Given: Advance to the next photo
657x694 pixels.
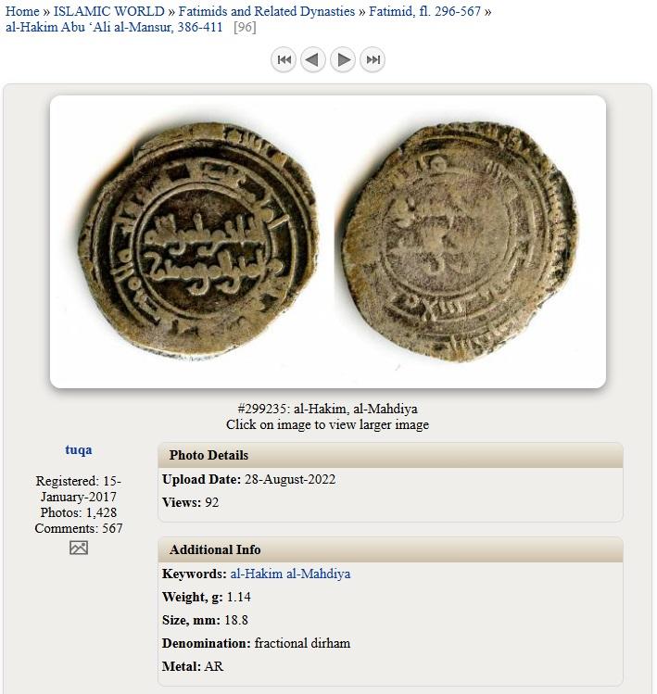Looking at the screenshot, I should 343,59.
